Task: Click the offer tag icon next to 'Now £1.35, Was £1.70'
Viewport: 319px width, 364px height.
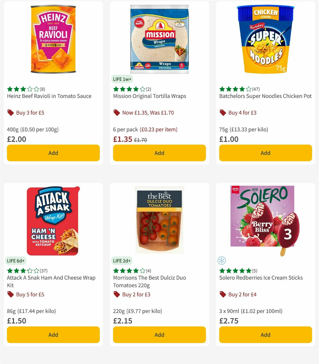Action: click(116, 113)
